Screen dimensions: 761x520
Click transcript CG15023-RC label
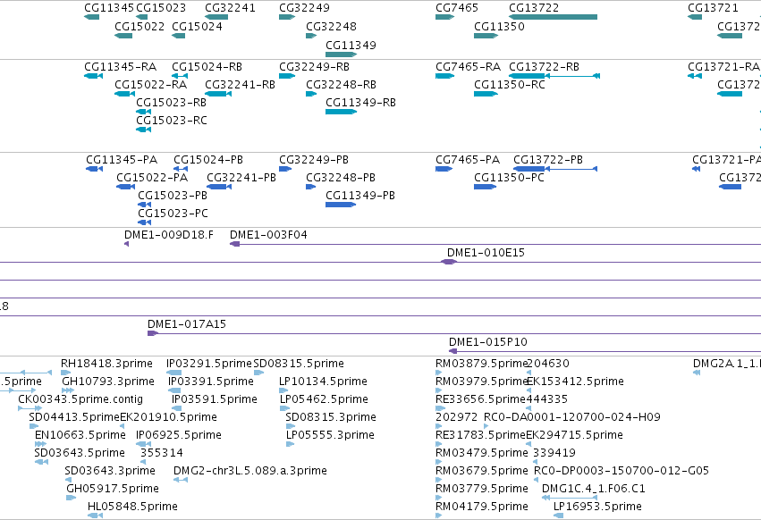coord(172,121)
